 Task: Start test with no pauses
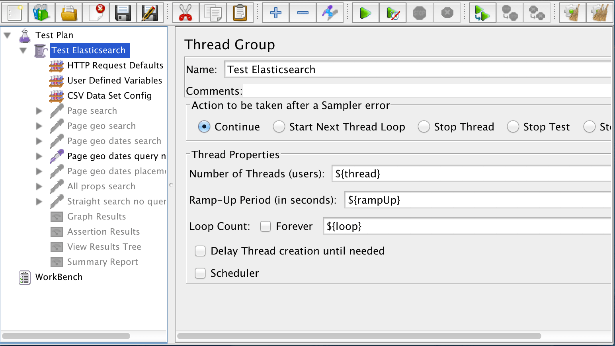click(x=392, y=12)
